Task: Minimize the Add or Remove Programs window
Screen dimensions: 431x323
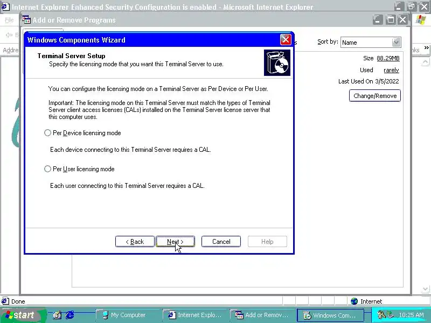Action: (x=378, y=20)
